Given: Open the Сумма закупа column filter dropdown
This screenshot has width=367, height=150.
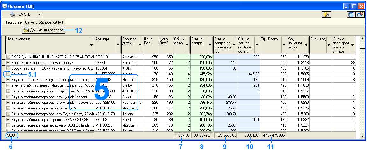Looking at the screenshot, I should (210, 45).
